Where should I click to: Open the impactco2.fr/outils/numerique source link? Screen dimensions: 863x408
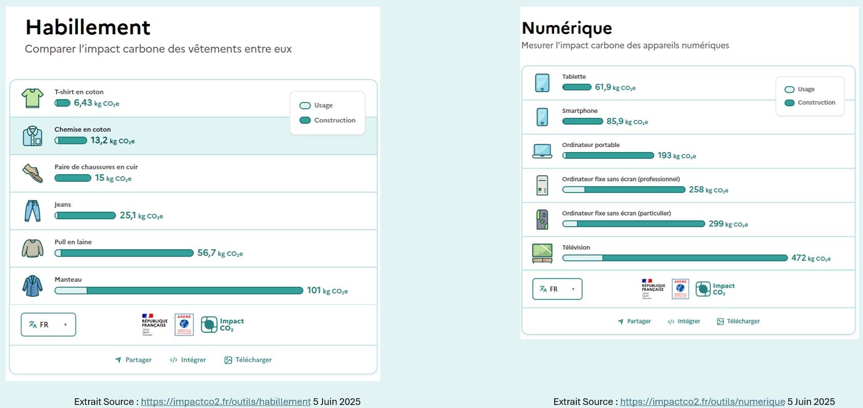tap(703, 402)
